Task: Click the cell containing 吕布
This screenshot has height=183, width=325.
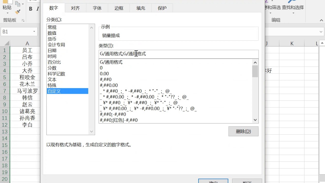Action: 25,57
